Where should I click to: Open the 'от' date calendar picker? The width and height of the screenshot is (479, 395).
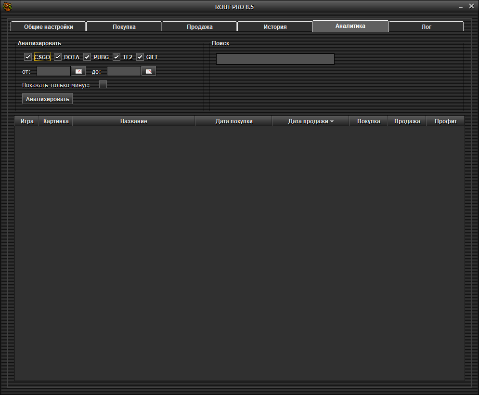coord(78,71)
